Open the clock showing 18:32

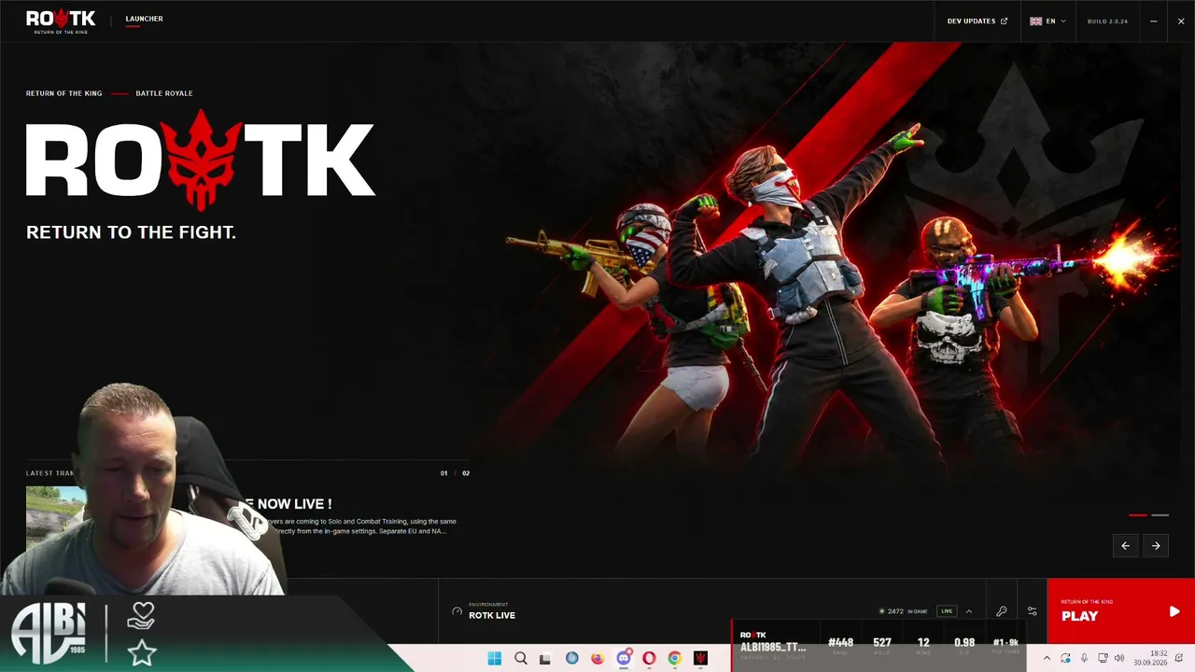(x=1150, y=658)
